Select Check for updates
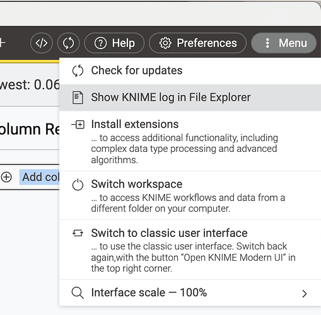The height and width of the screenshot is (315, 321). 190,71
